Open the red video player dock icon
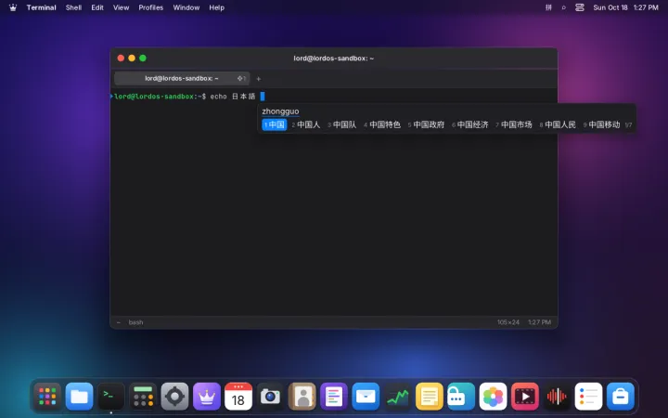668x418 pixels. 524,397
